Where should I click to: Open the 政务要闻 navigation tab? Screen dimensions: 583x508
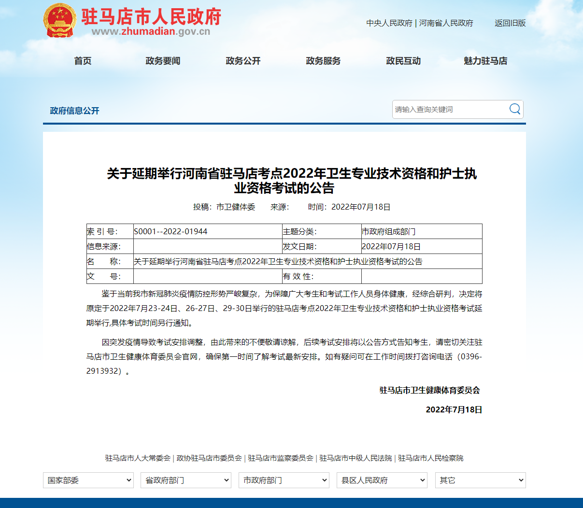click(163, 61)
